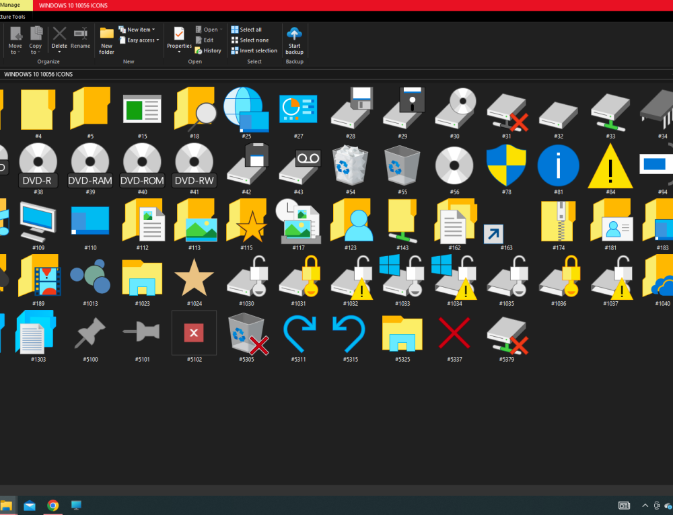
Task: Click Select none to clear selection
Action: pyautogui.click(x=251, y=40)
